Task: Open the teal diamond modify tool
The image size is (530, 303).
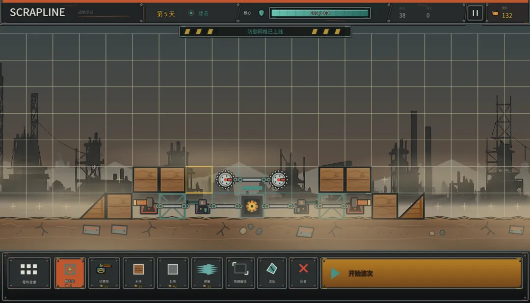Action: [272, 273]
